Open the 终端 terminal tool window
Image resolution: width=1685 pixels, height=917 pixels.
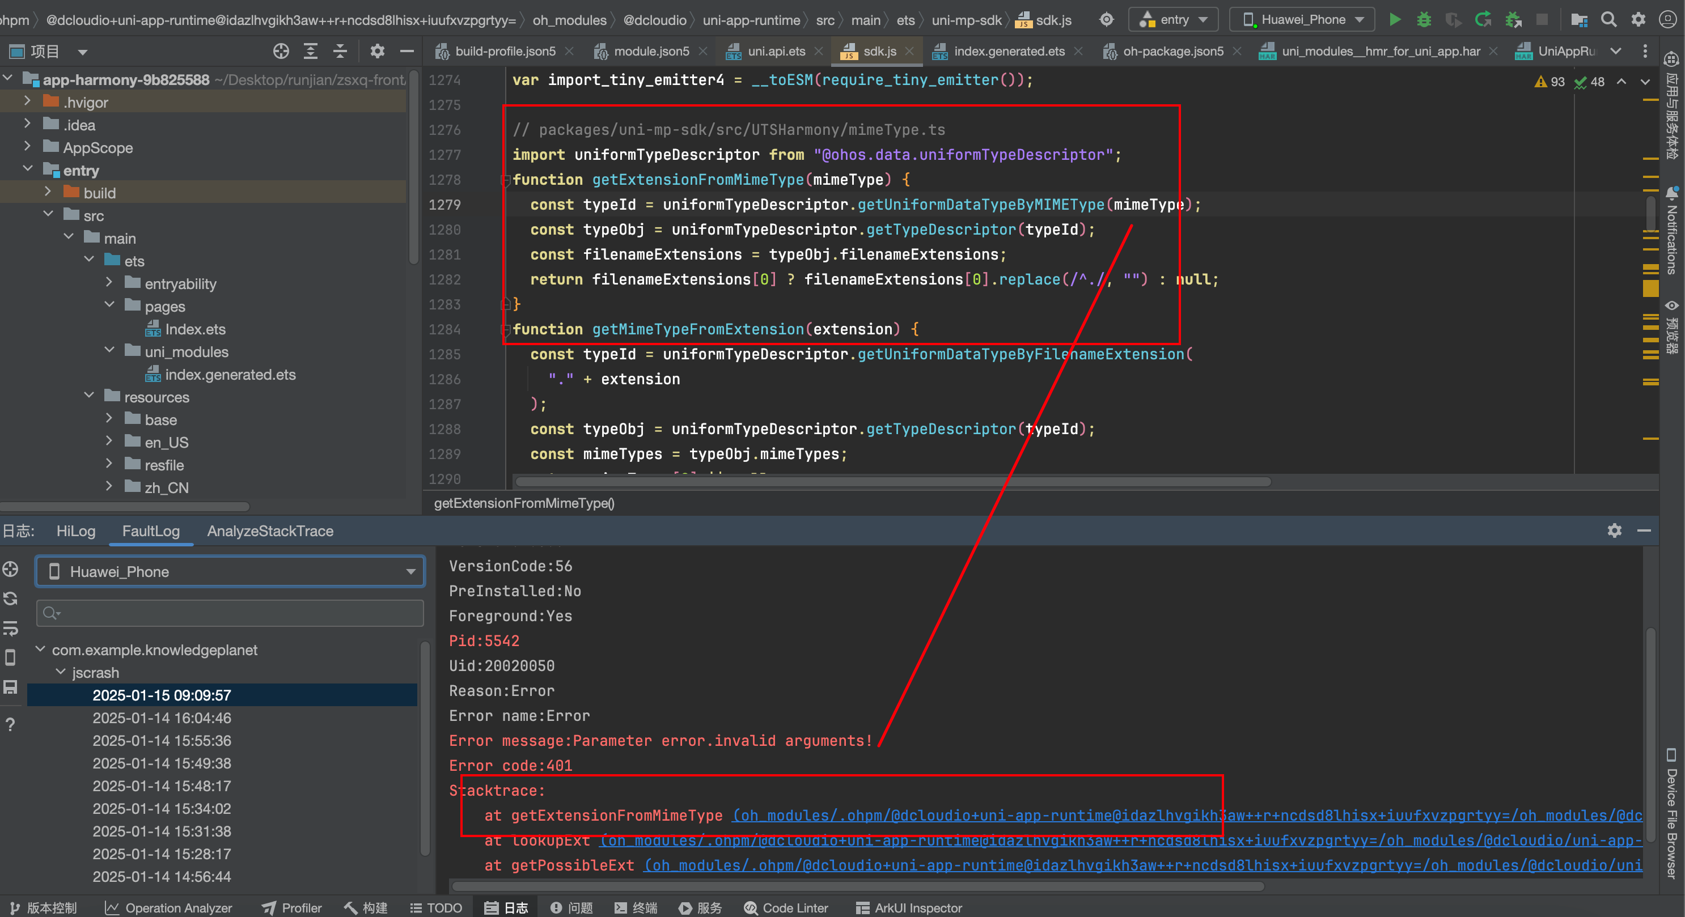636,908
